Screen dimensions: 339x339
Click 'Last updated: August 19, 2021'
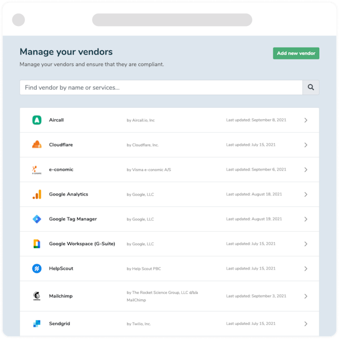coord(254,219)
